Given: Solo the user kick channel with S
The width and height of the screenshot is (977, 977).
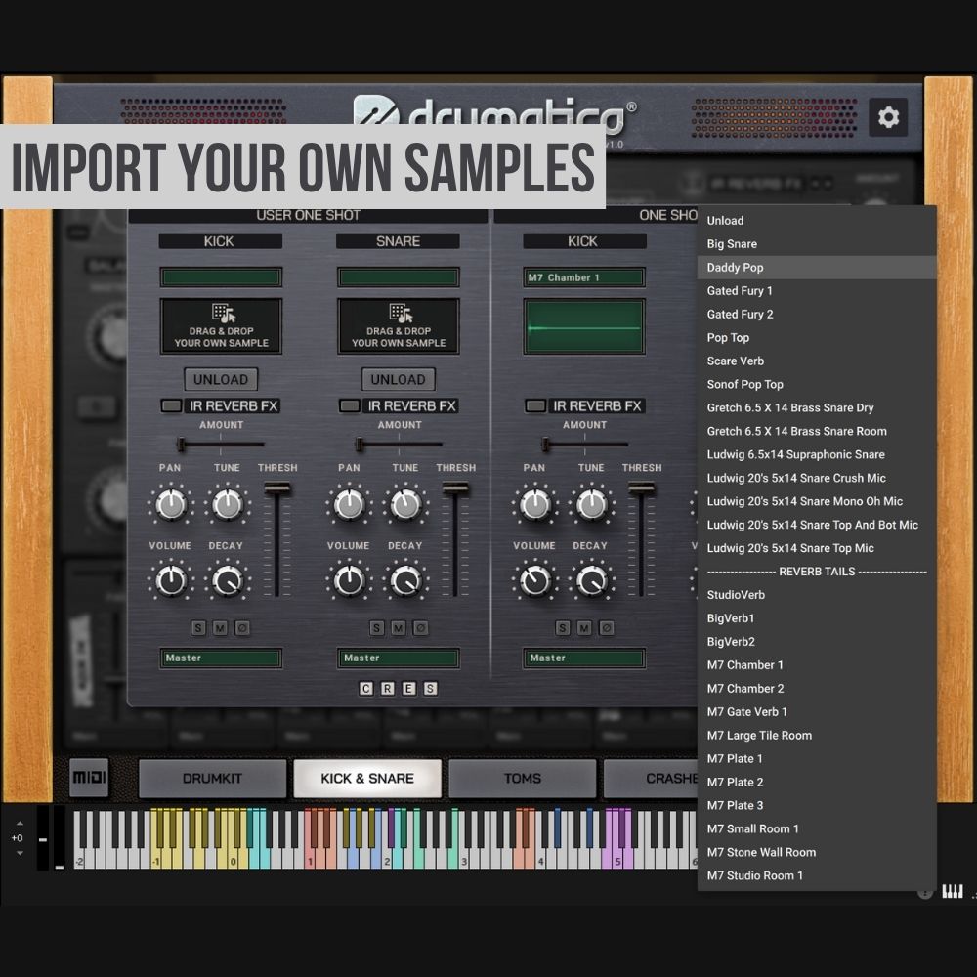Looking at the screenshot, I should point(198,627).
